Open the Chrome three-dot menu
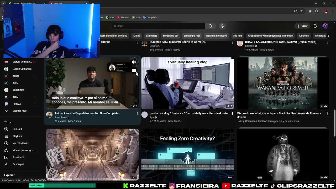The height and width of the screenshot is (189, 336). 332,11
